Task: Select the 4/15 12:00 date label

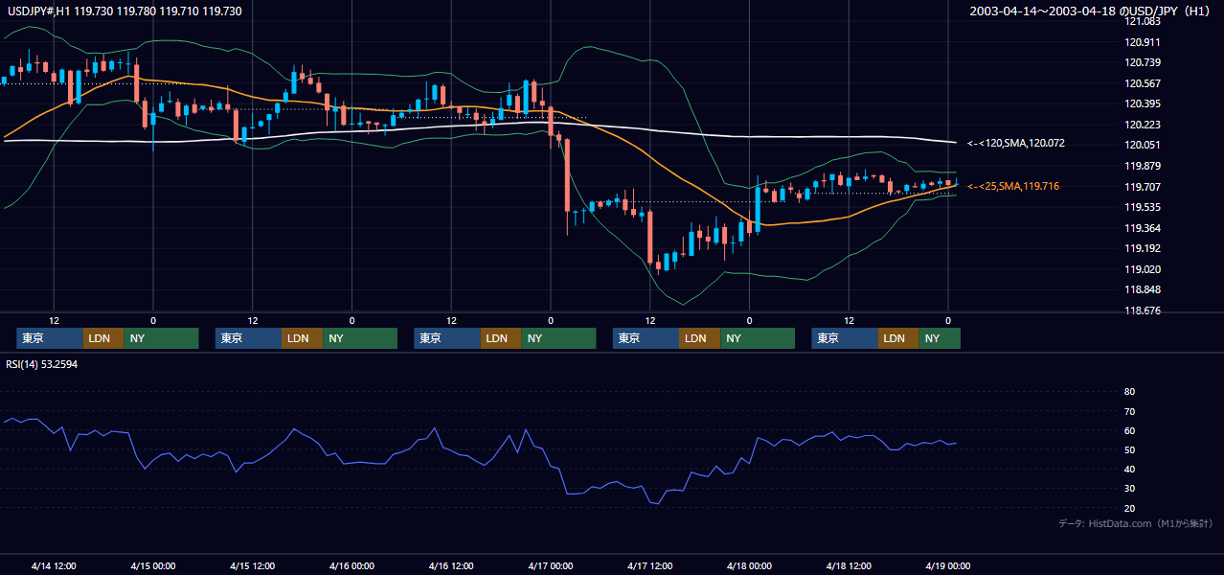Action: (252, 565)
